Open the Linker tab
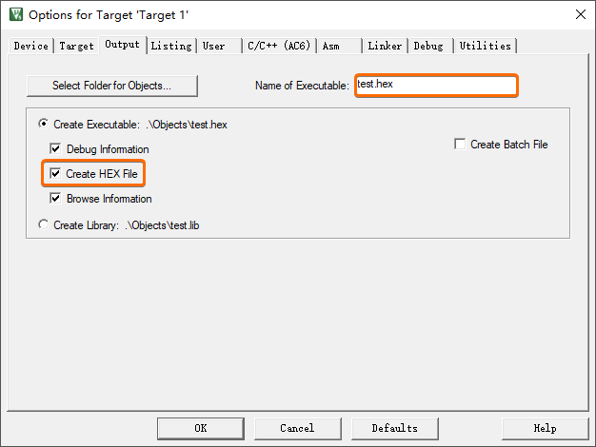 click(385, 46)
